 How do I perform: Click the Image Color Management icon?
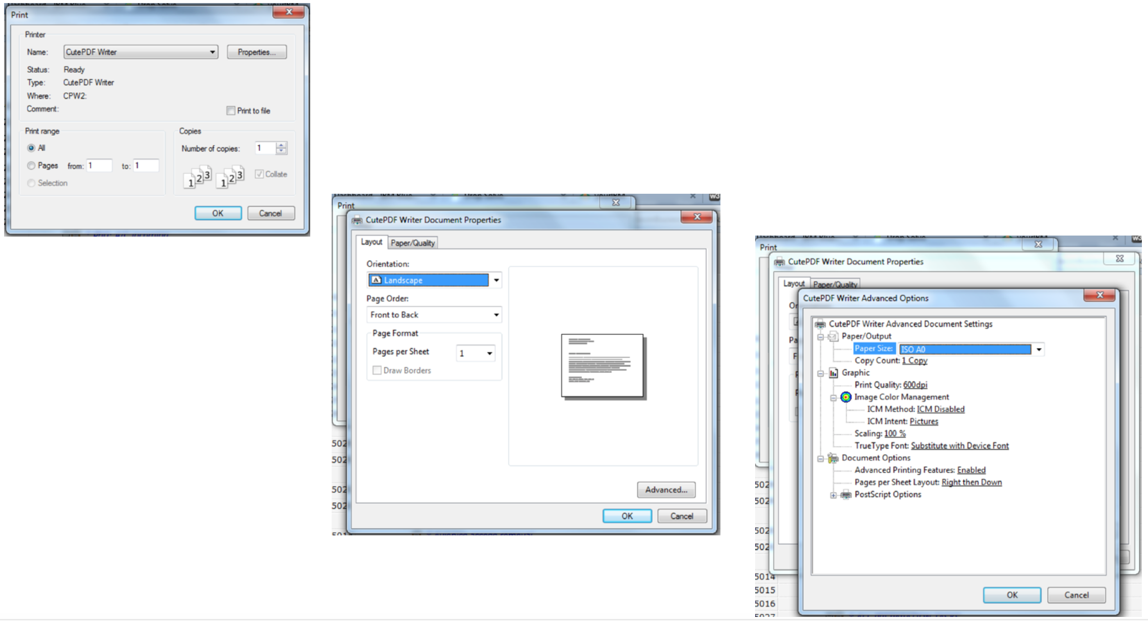[x=845, y=397]
